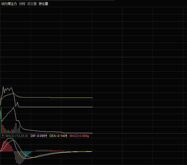Show the 持仓量 tab
The width and height of the screenshot is (187, 165).
point(43,4)
